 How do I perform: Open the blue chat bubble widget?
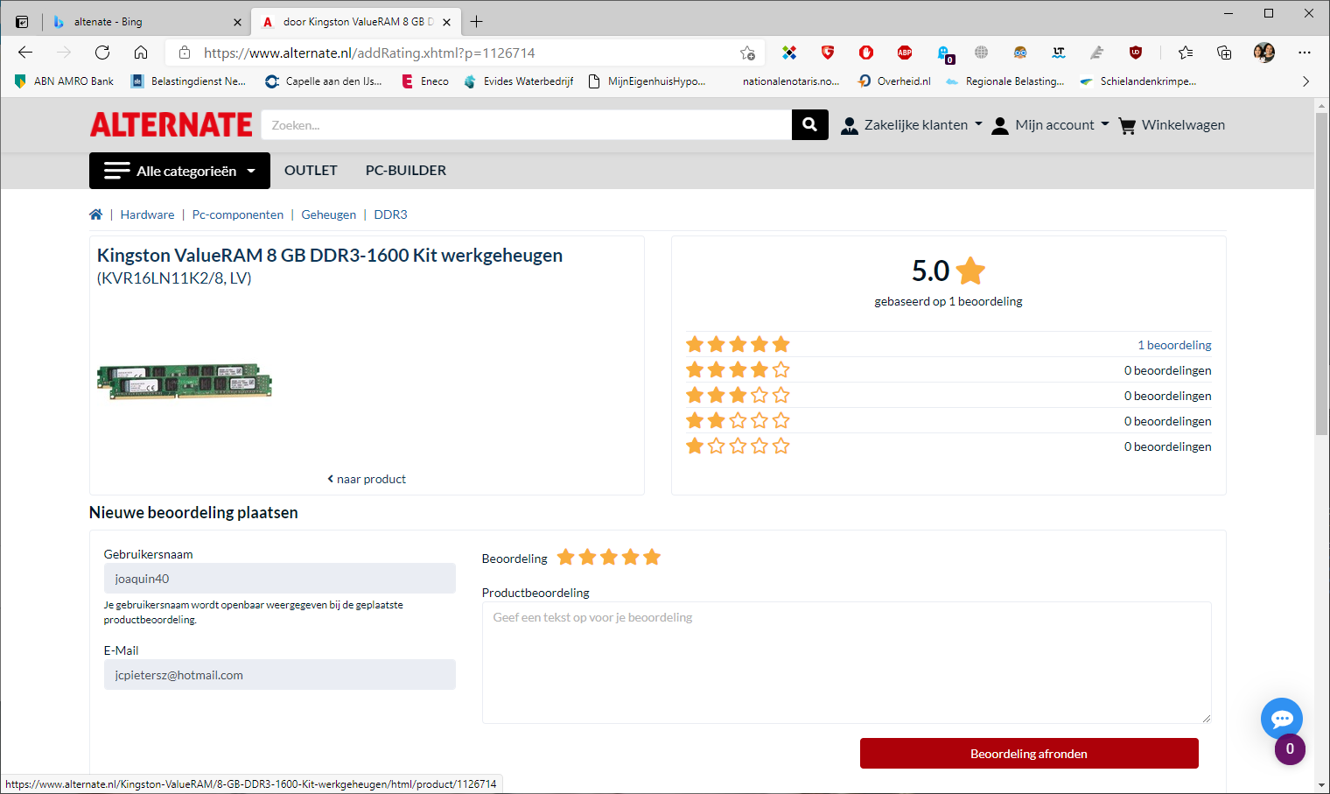tap(1281, 718)
